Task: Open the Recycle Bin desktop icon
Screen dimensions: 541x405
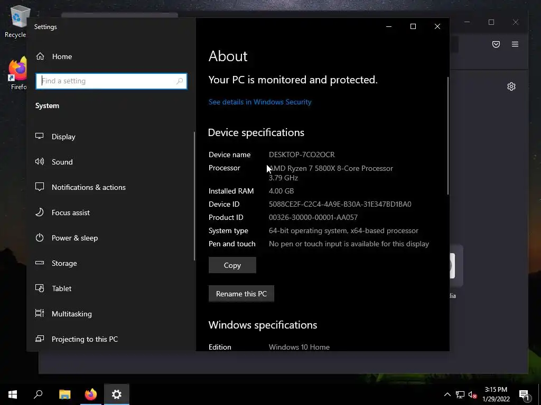Action: [18, 21]
